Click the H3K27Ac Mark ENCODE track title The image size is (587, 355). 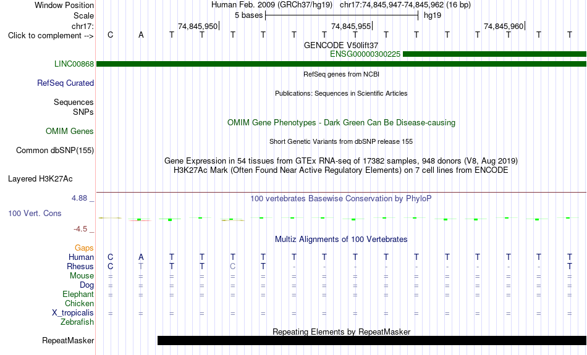pyautogui.click(x=341, y=170)
